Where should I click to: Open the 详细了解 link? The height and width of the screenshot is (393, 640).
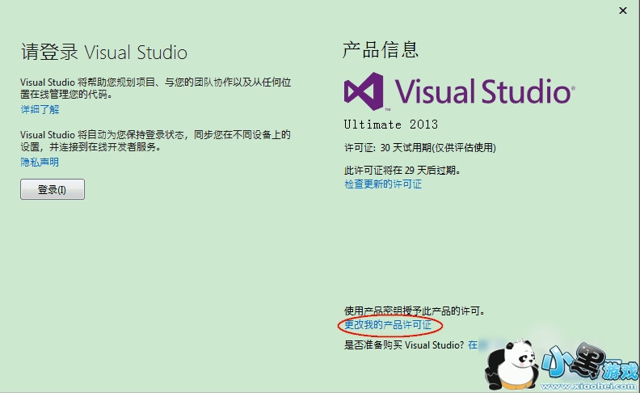click(x=40, y=109)
